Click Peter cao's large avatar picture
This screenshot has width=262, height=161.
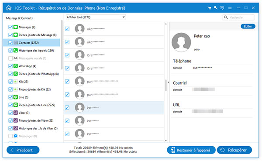click(181, 42)
